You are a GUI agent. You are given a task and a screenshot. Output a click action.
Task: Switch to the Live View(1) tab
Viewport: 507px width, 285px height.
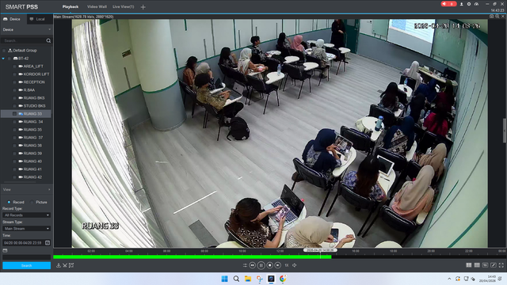pos(124,7)
